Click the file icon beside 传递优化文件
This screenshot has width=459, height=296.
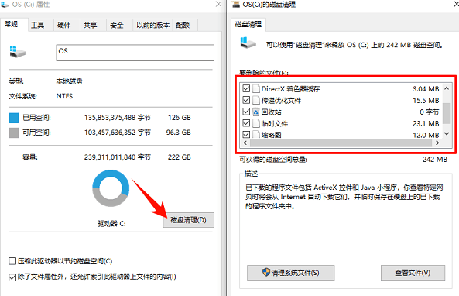point(256,100)
